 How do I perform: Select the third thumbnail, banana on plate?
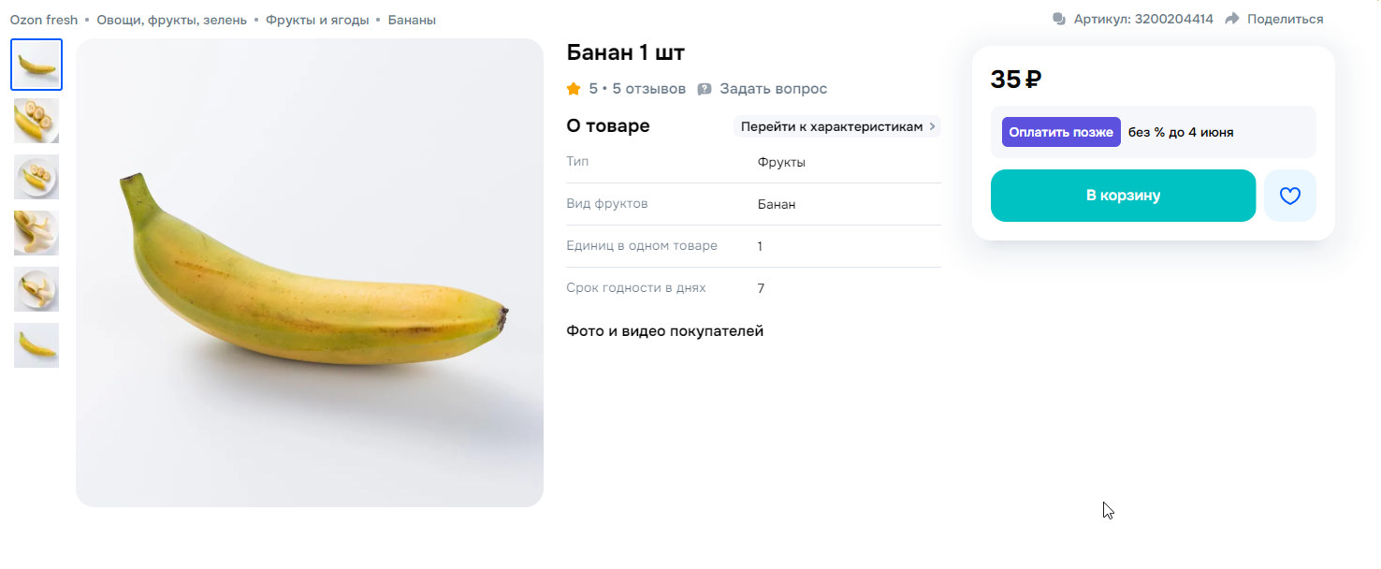pos(36,177)
